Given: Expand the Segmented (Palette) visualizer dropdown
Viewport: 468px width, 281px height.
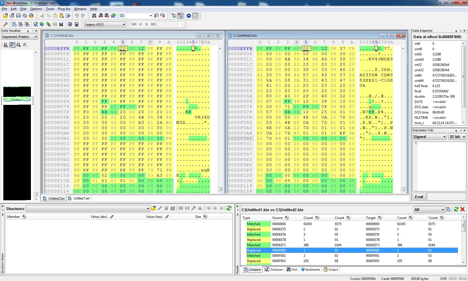Looking at the screenshot, I should click(x=19, y=37).
